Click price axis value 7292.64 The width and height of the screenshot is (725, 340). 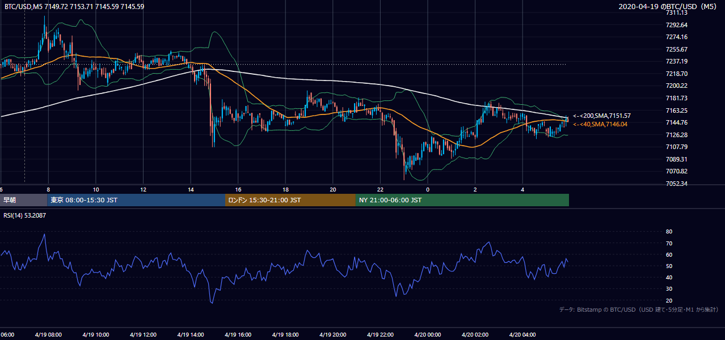click(676, 25)
